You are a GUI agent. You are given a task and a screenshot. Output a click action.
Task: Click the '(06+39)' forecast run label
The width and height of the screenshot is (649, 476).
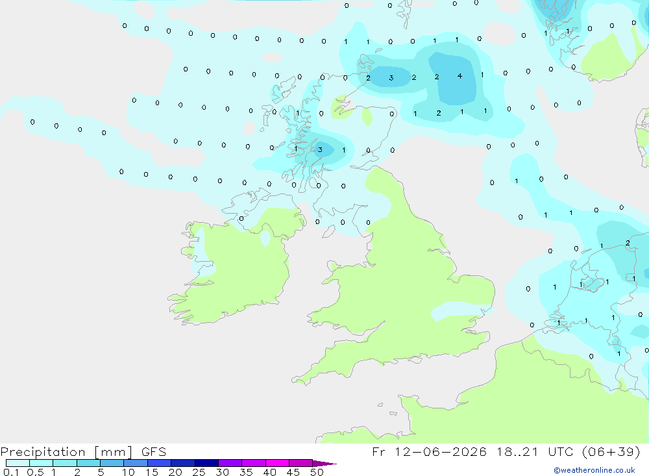point(611,452)
